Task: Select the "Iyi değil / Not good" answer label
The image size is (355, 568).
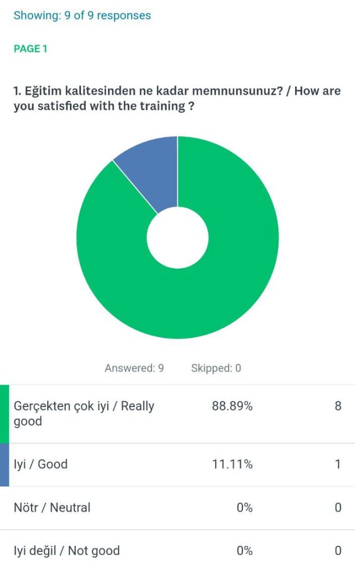Action: (x=67, y=551)
